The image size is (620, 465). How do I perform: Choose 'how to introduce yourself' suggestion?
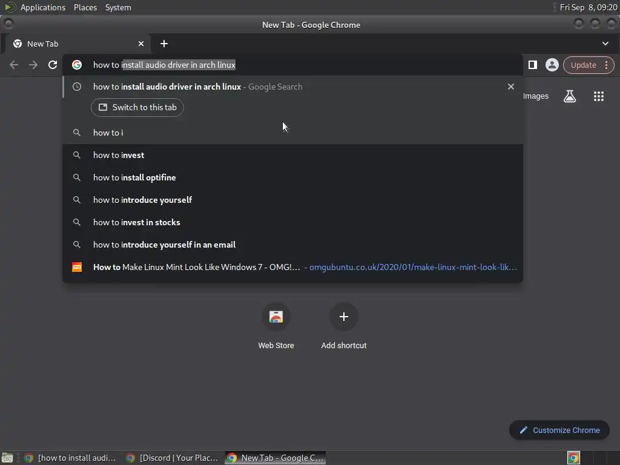tap(292, 200)
